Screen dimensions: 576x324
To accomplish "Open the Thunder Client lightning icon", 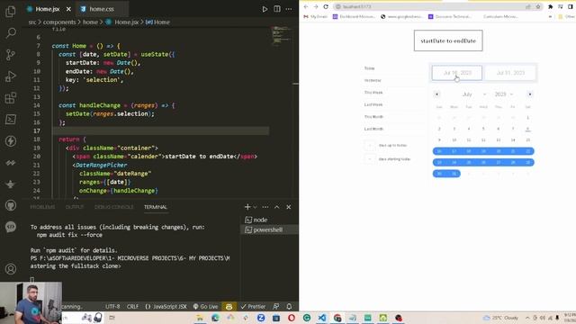I will point(11,141).
